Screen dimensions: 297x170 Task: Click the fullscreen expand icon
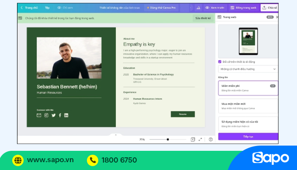[x=200, y=139]
